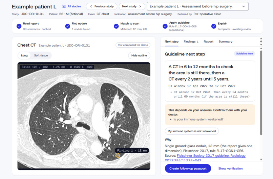This screenshot has height=179, width=273.
Task: Click the dropdown chevron of study selector
Action: [244, 6]
